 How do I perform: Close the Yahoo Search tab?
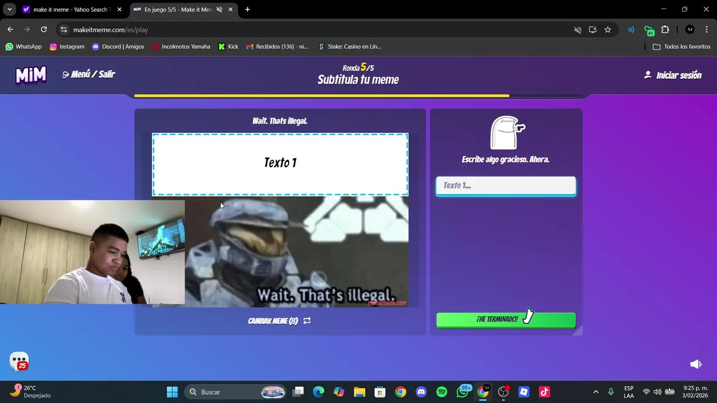tap(119, 10)
